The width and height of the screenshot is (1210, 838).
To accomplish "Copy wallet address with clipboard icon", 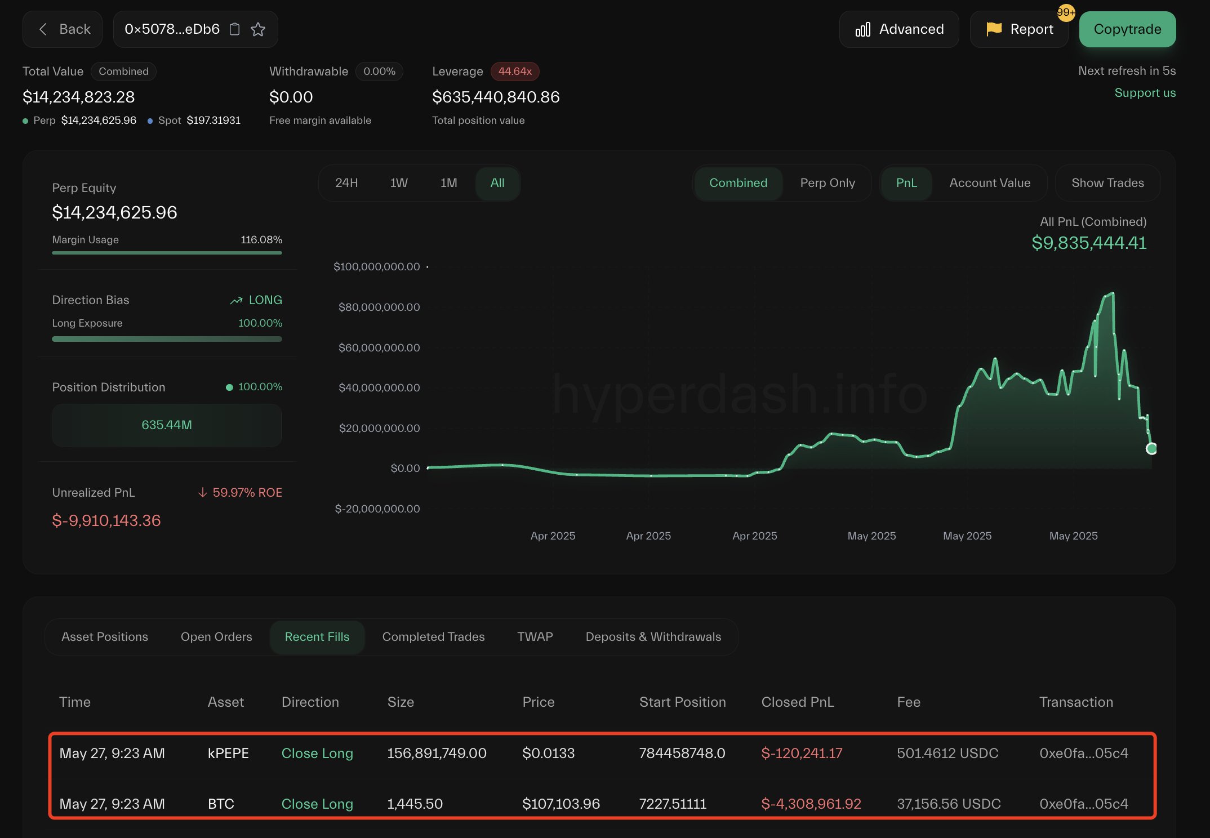I will pyautogui.click(x=235, y=29).
